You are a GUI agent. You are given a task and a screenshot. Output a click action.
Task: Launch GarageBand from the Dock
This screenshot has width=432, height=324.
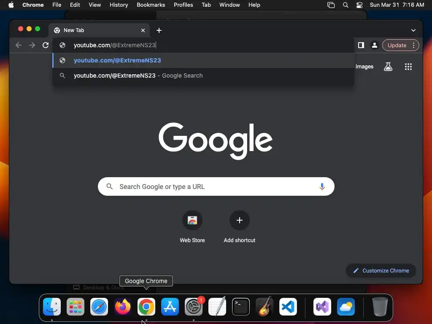[265, 307]
